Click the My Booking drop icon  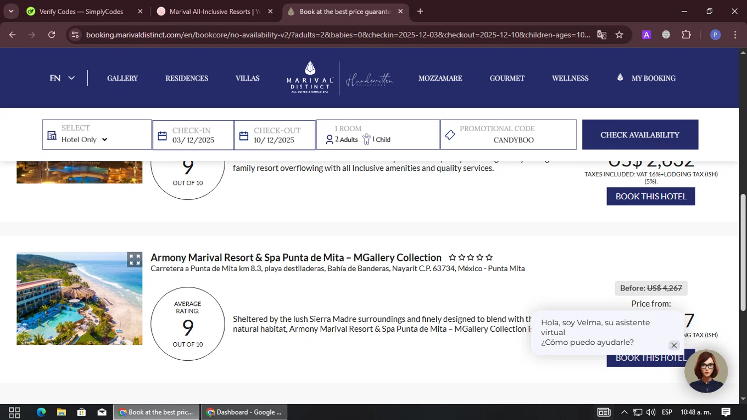tap(620, 77)
